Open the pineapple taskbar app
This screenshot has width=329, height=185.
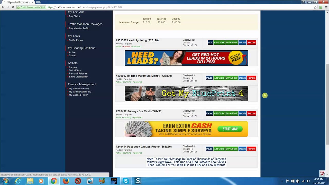[x=102, y=181]
